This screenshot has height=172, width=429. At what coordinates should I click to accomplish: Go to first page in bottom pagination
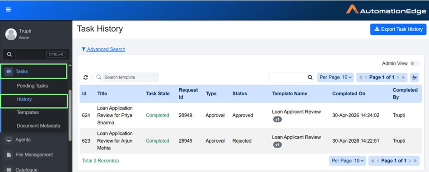click(373, 161)
